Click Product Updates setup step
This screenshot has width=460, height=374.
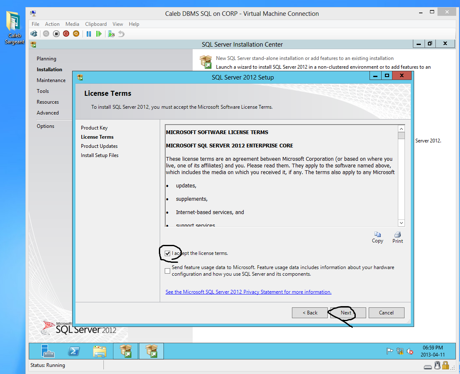click(x=99, y=146)
